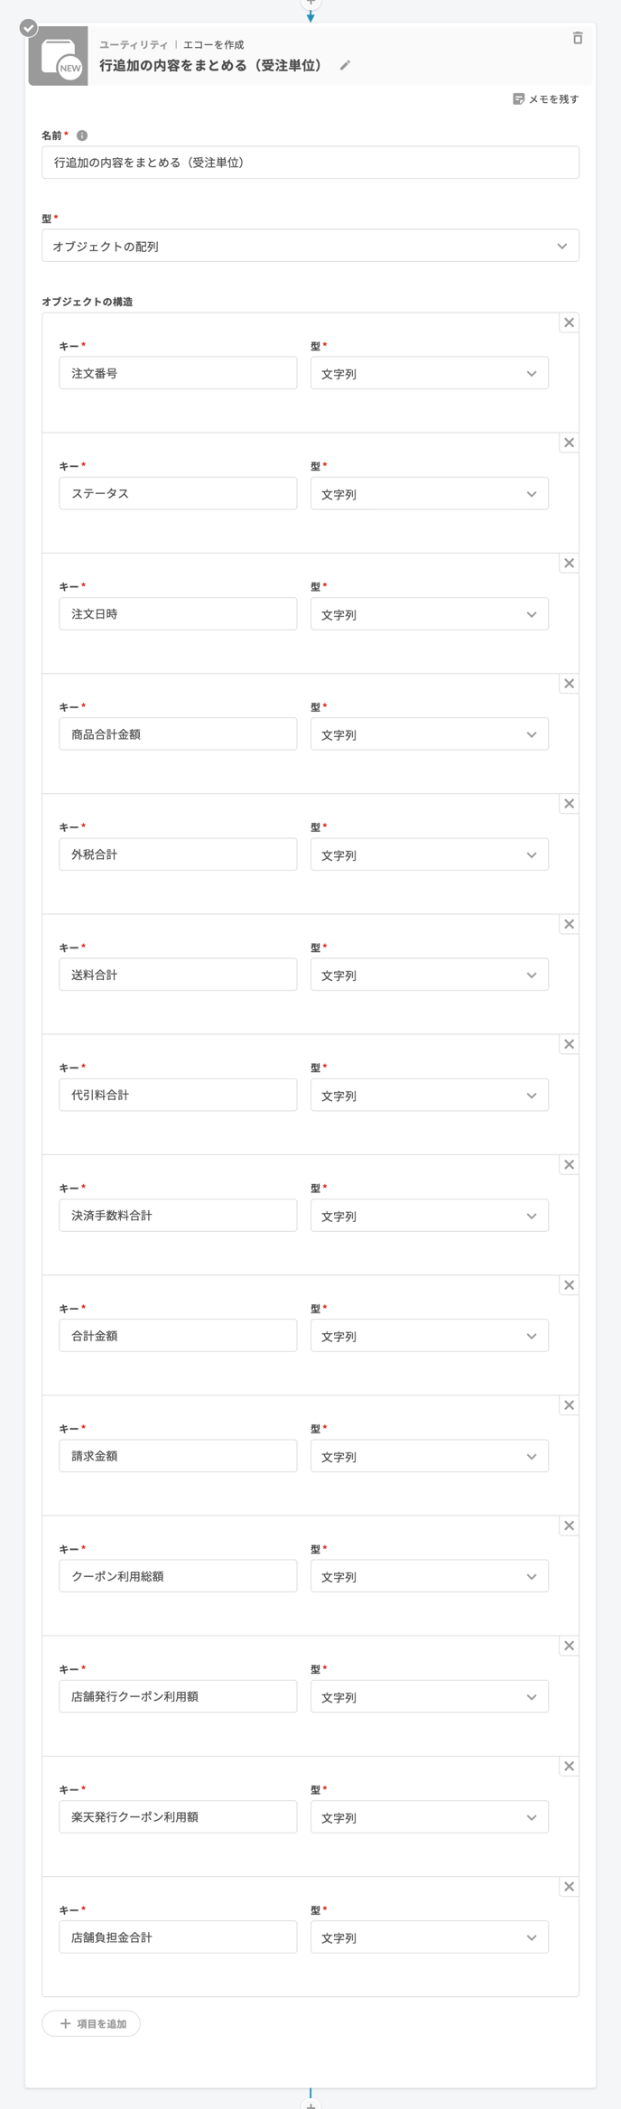Open the オブジェクトの配列 type dropdown
The width and height of the screenshot is (621, 2109).
(310, 246)
